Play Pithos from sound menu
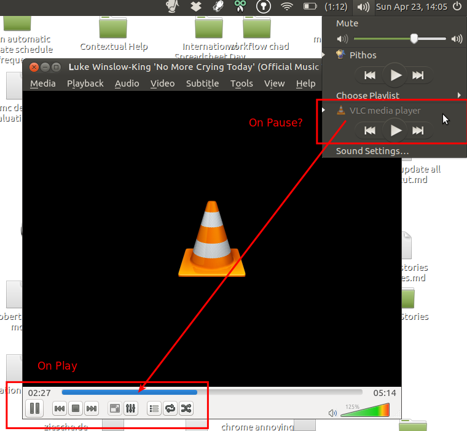467x431 pixels. [395, 75]
